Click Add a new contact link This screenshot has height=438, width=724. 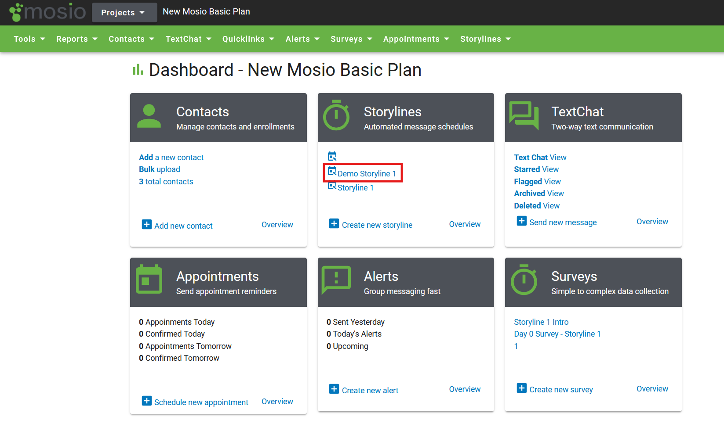[171, 158]
